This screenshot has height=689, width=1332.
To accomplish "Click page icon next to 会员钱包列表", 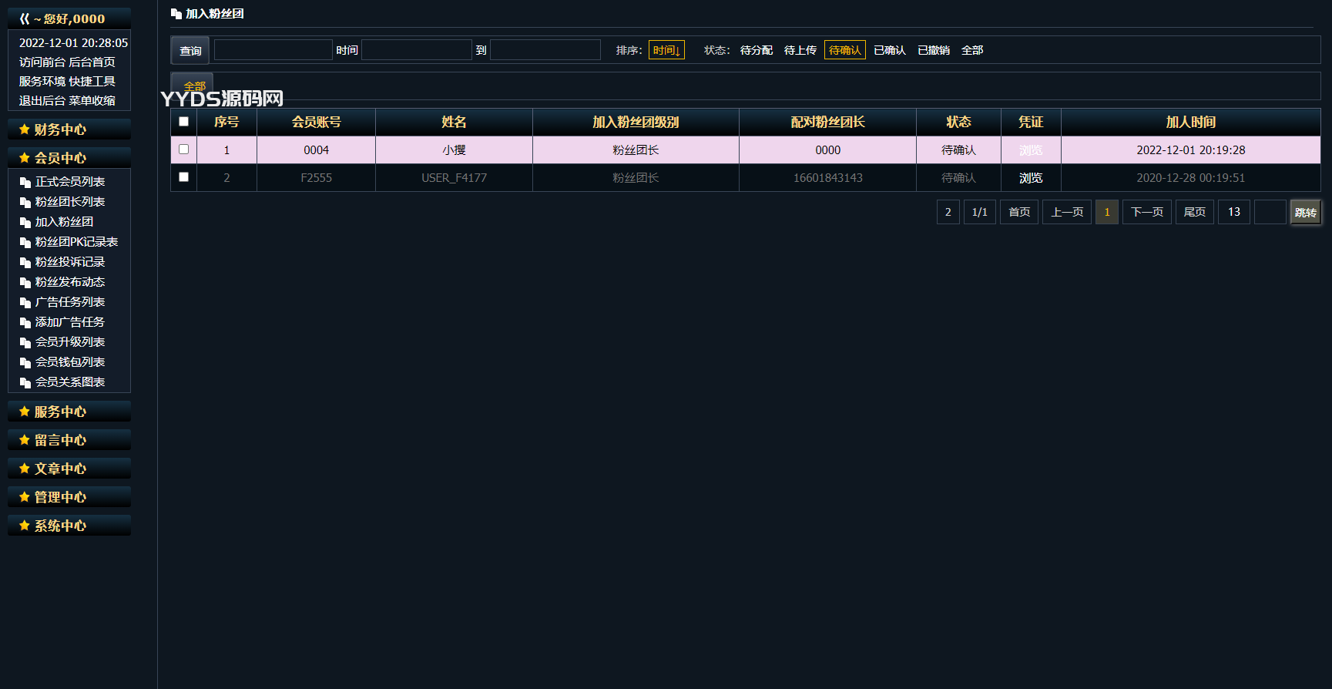I will (x=25, y=363).
